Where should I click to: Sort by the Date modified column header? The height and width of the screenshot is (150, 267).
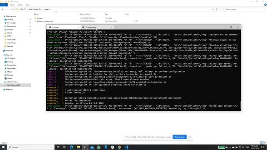tap(85, 14)
